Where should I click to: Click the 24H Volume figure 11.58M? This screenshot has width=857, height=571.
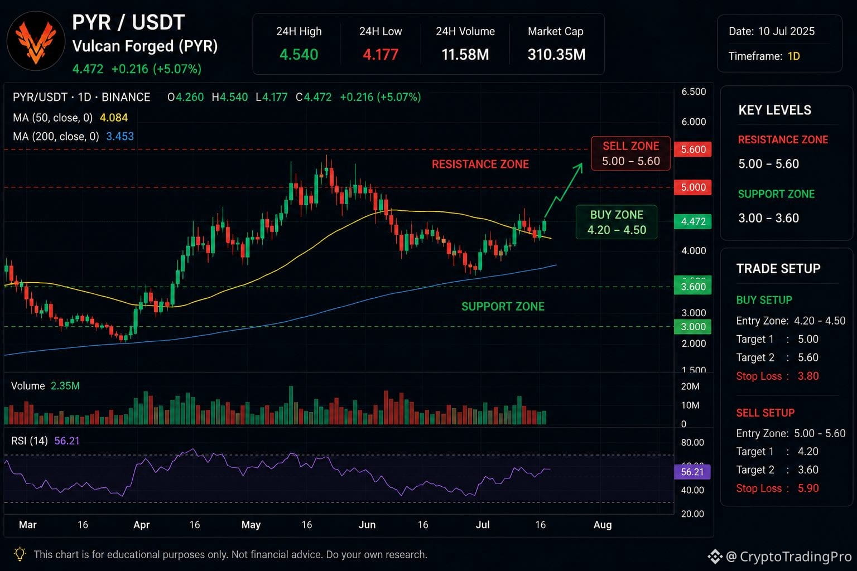(x=465, y=55)
